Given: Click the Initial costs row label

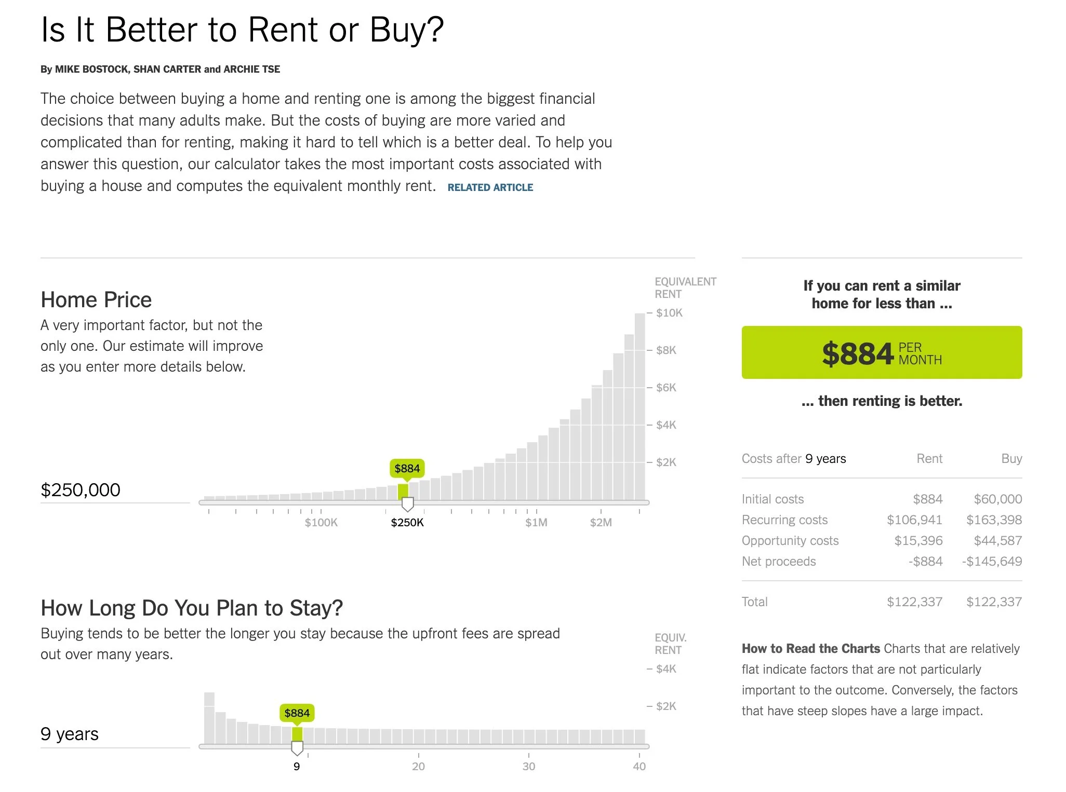Looking at the screenshot, I should click(x=772, y=499).
